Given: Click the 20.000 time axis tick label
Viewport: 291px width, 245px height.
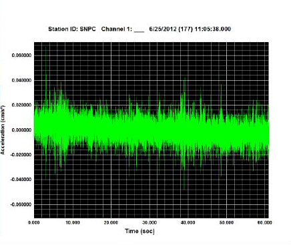Looking at the screenshot, I should pyautogui.click(x=111, y=222).
